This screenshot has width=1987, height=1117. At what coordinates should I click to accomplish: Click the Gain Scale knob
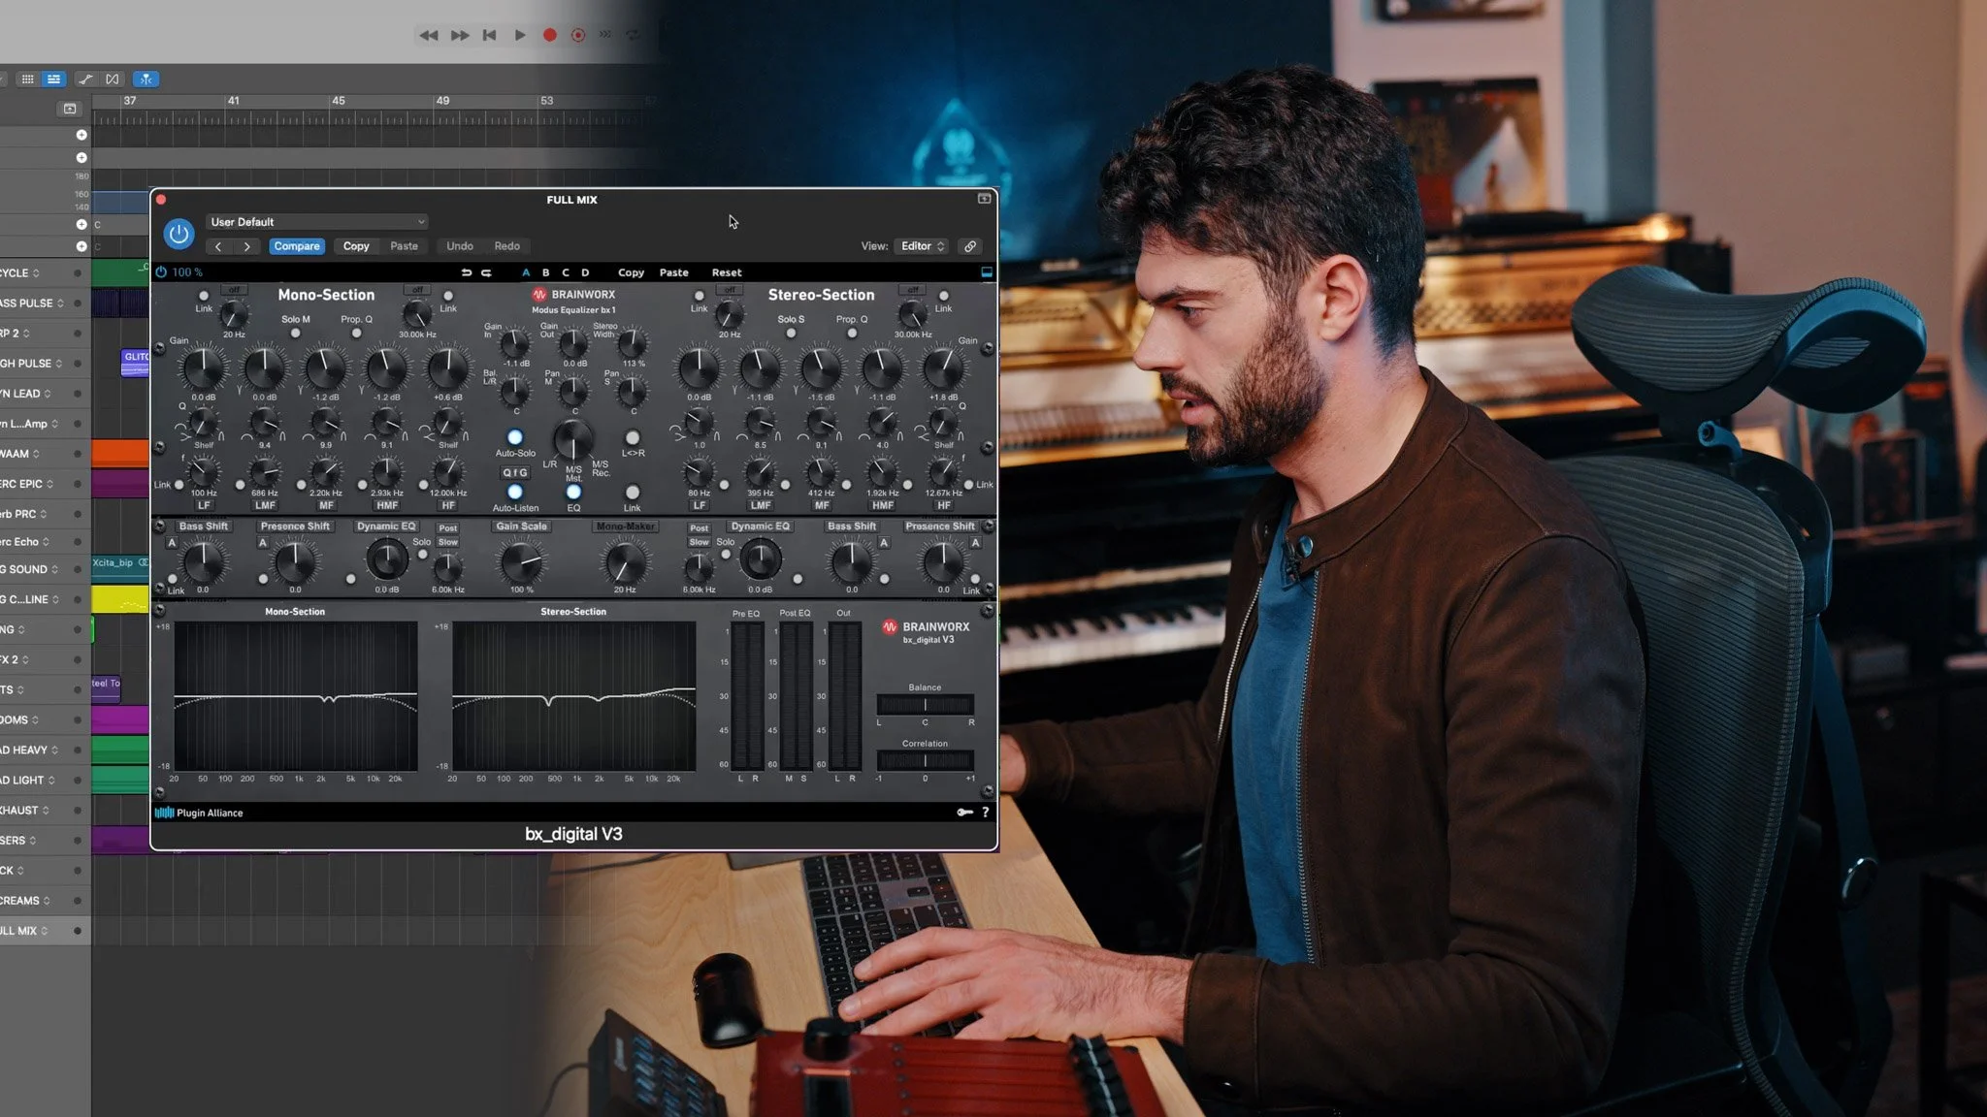(x=522, y=561)
